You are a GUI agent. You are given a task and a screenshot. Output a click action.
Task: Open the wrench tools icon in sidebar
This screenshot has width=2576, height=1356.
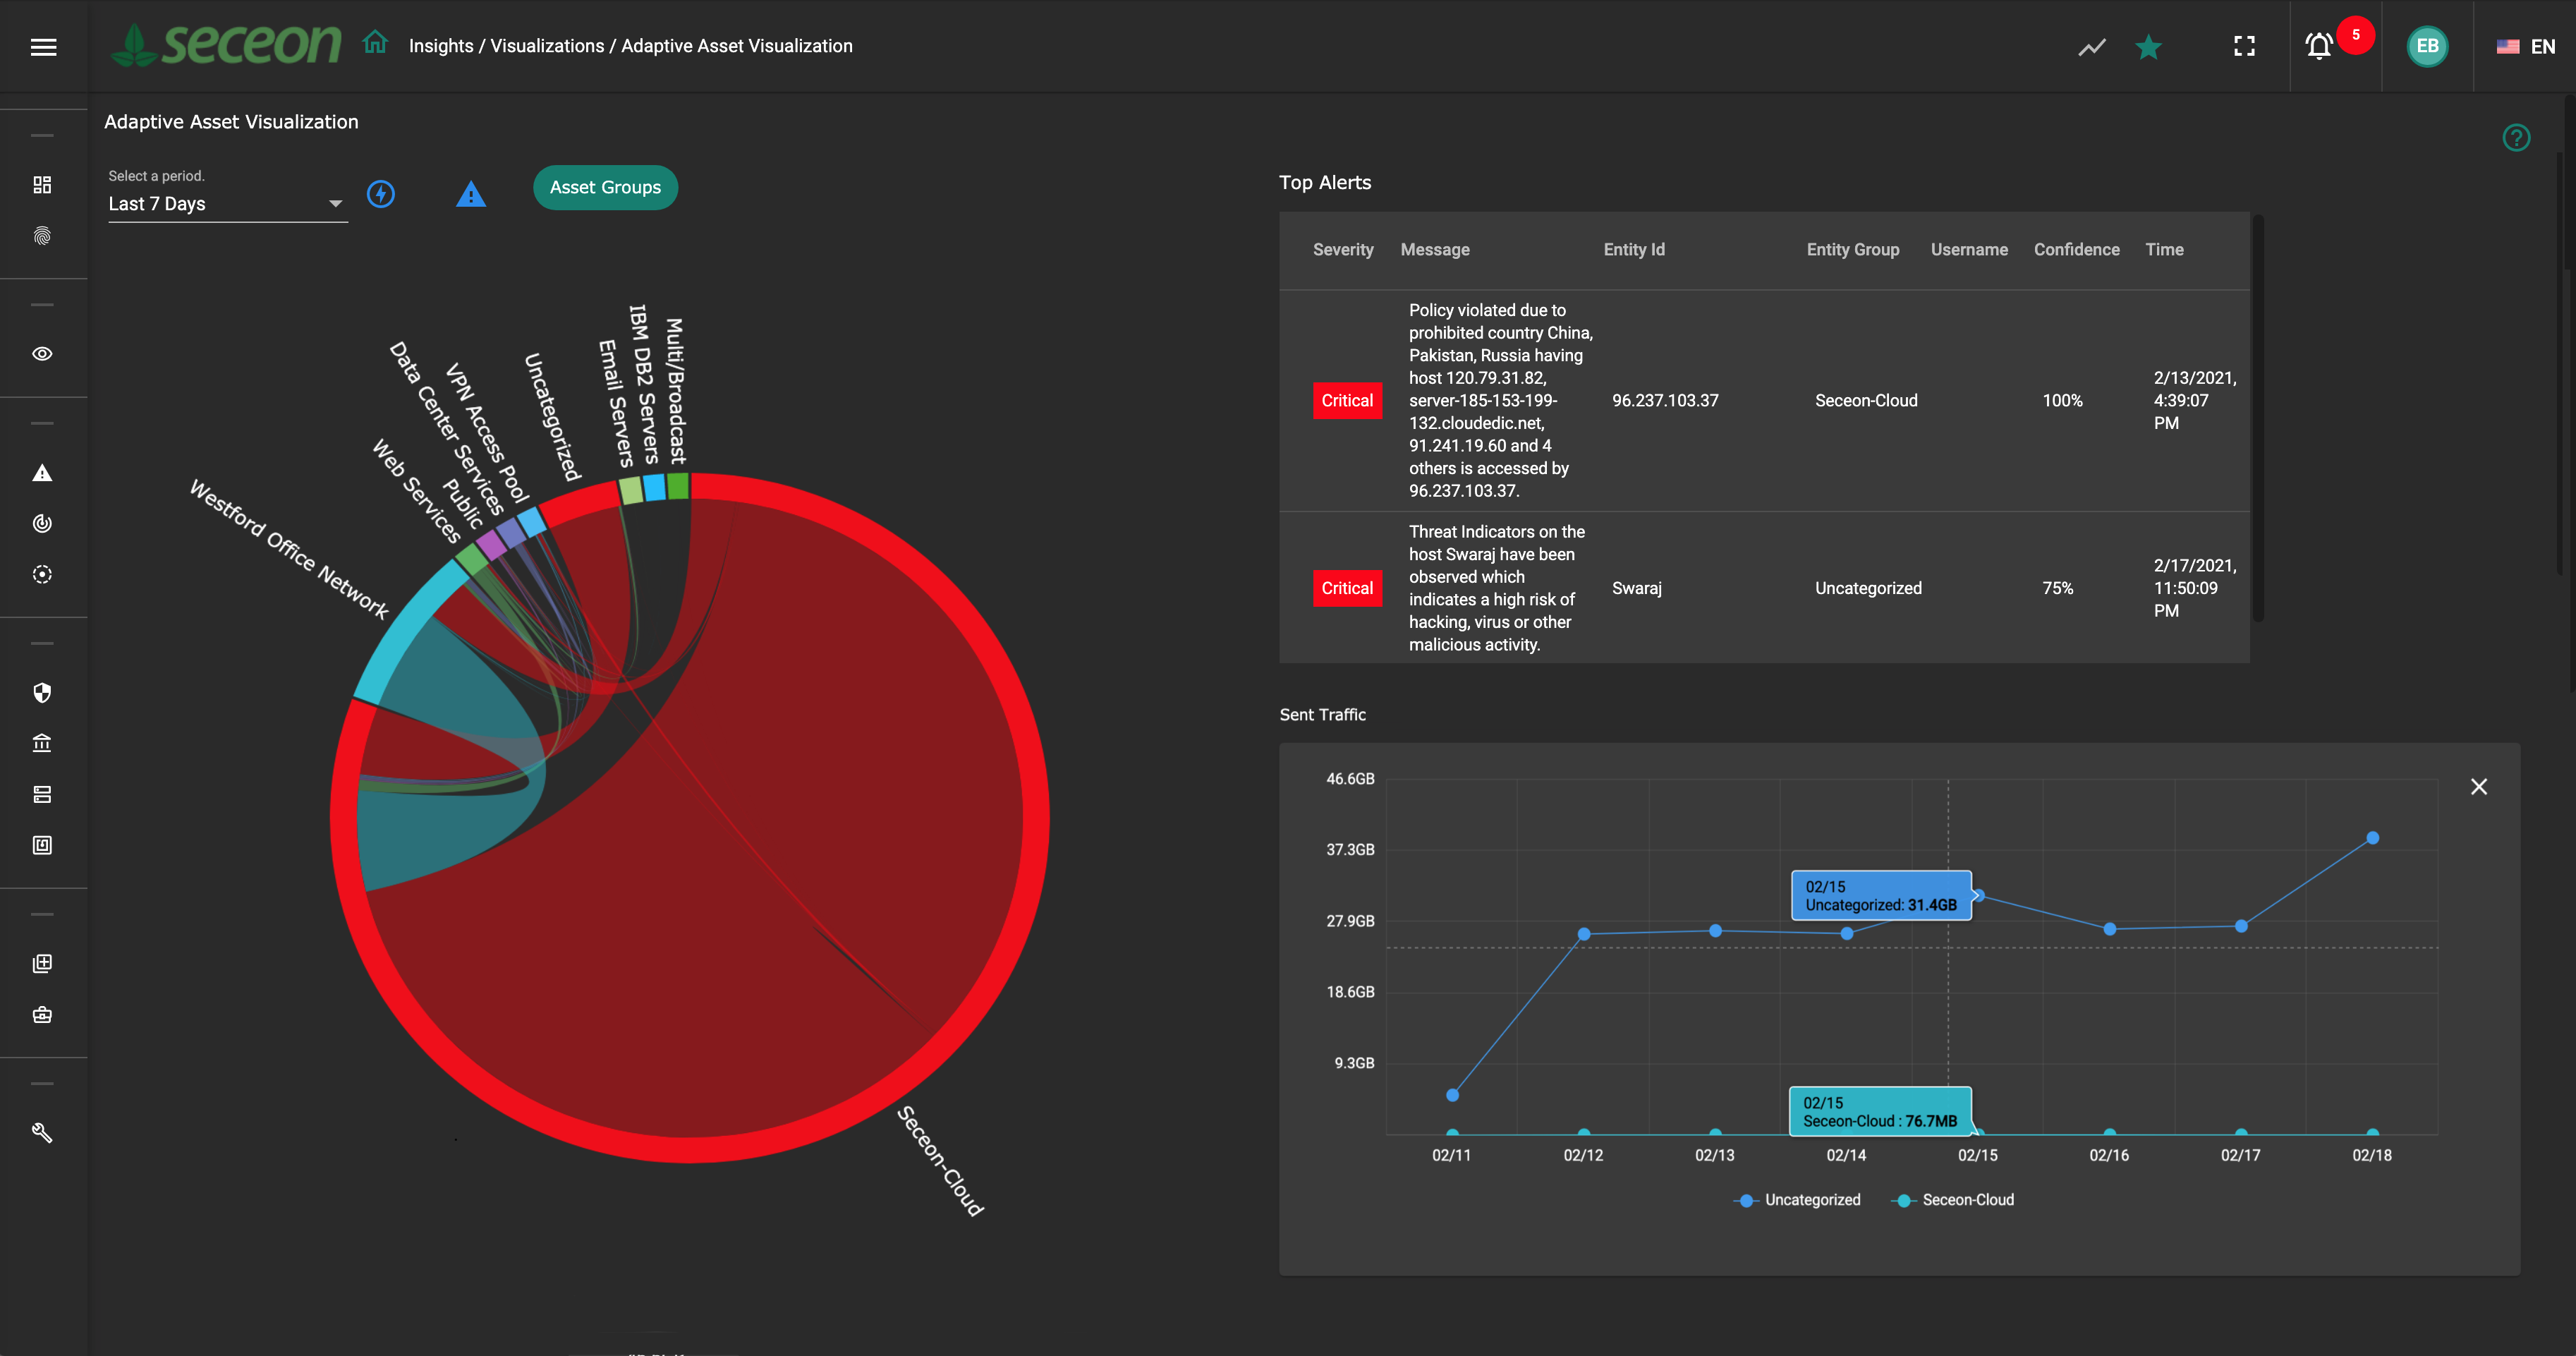click(42, 1132)
